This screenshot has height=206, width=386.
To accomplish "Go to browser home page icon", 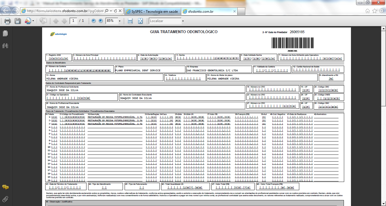I will pyautogui.click(x=368, y=11).
